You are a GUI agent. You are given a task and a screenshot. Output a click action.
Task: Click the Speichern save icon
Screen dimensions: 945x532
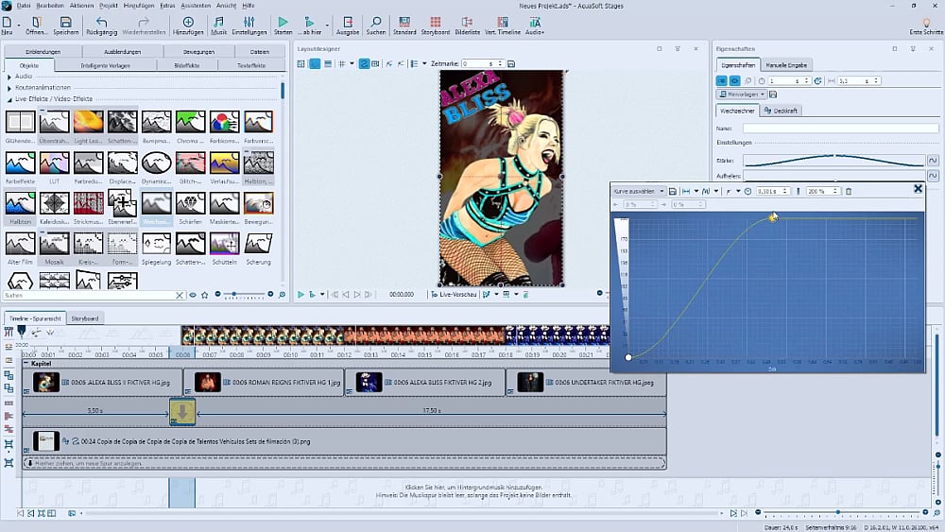coord(65,24)
